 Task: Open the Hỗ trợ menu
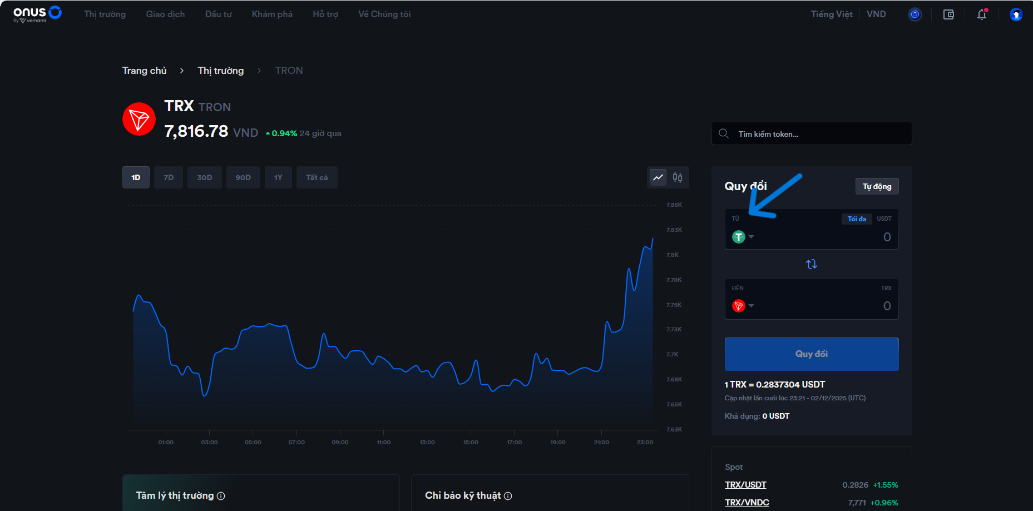[x=325, y=14]
